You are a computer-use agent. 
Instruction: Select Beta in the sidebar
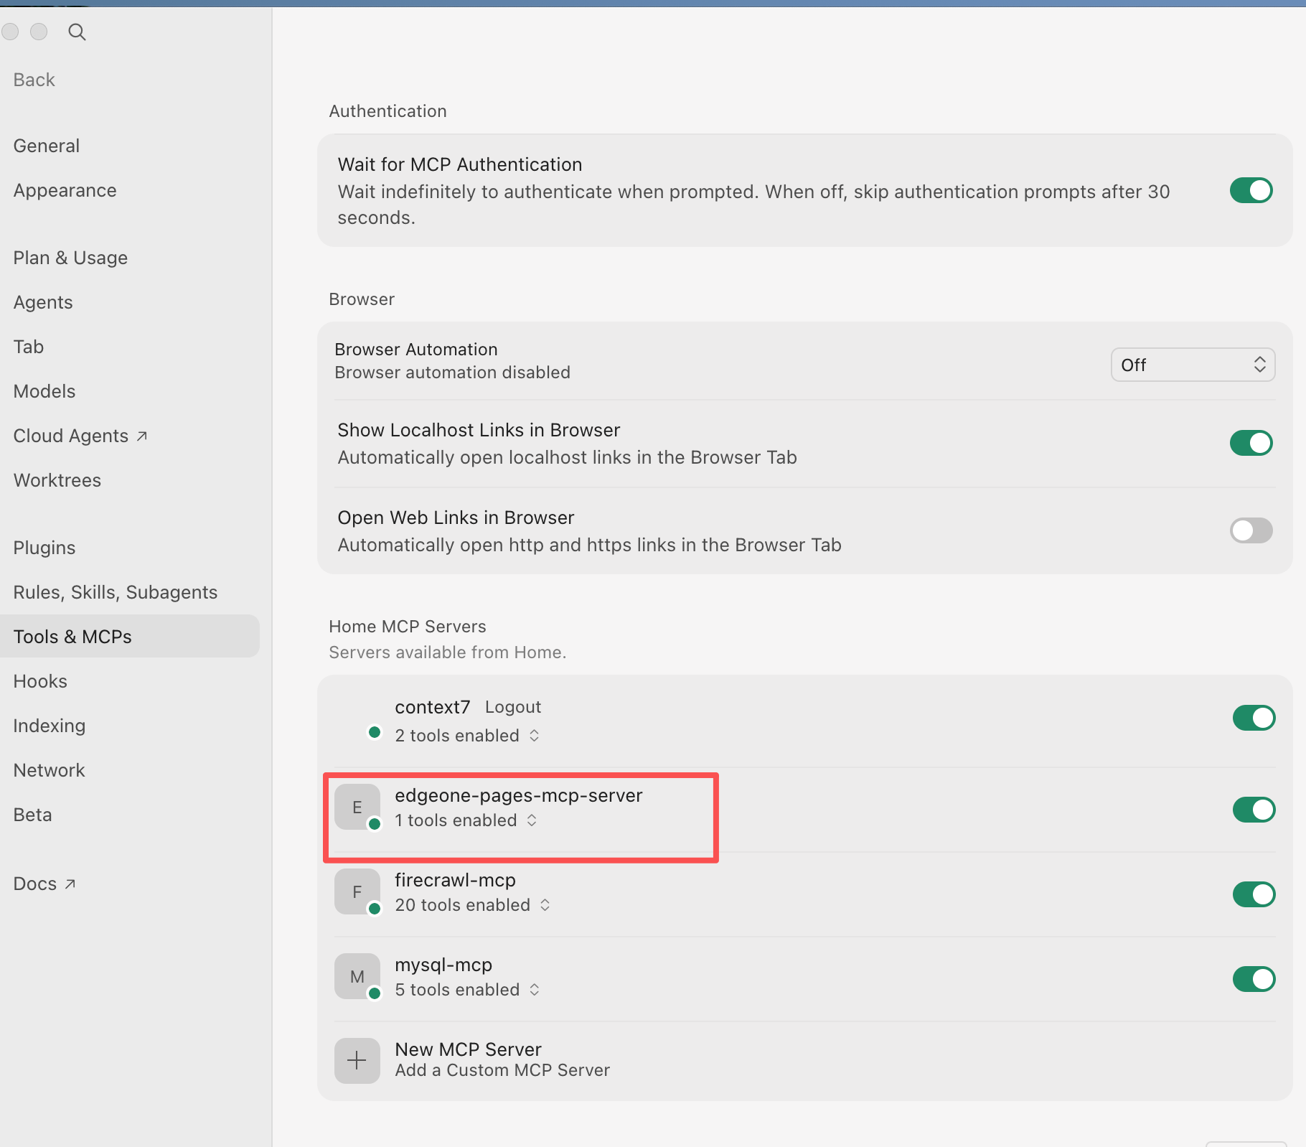pyautogui.click(x=33, y=815)
